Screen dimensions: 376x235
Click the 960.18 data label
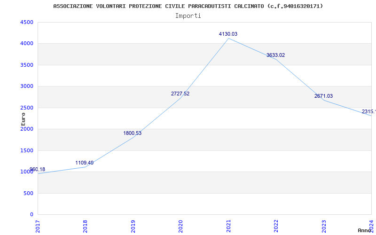tap(38, 170)
